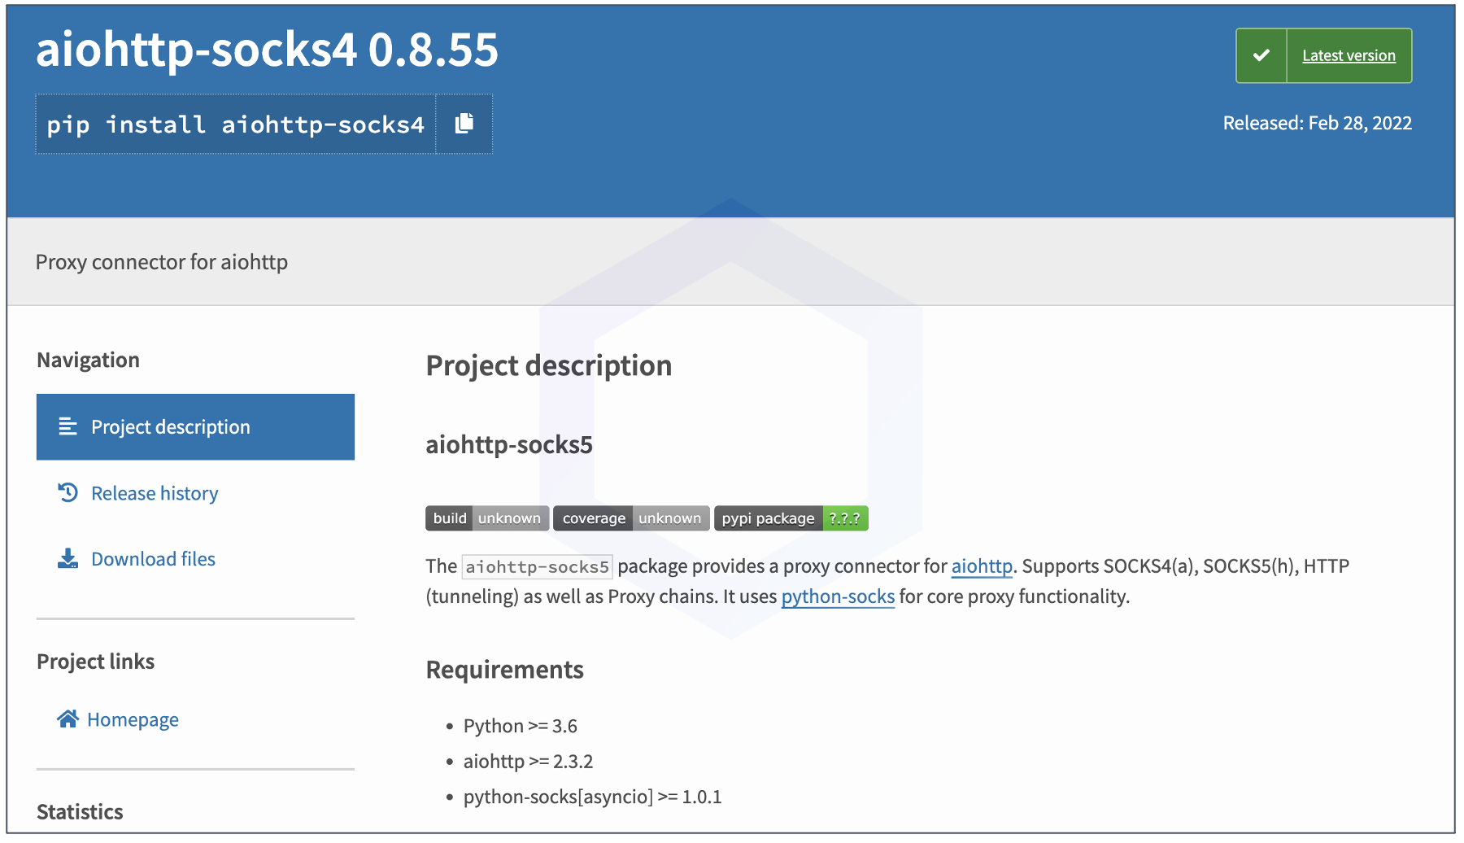The width and height of the screenshot is (1464, 843).
Task: Click the inline aiohttp-socks5 code snippet
Action: pos(537,567)
